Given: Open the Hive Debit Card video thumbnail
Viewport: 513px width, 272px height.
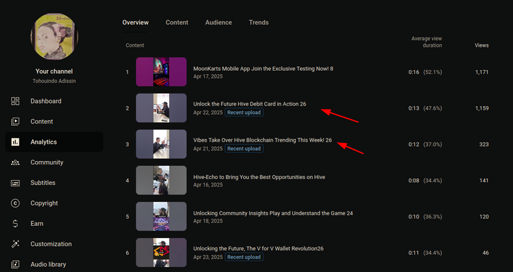Looking at the screenshot, I should tap(161, 108).
